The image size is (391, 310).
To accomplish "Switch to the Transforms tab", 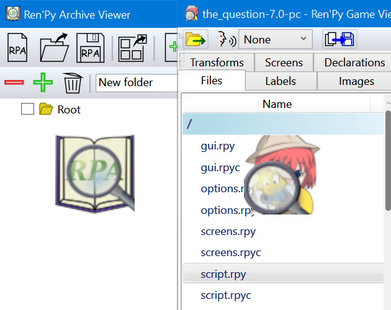I will point(217,62).
